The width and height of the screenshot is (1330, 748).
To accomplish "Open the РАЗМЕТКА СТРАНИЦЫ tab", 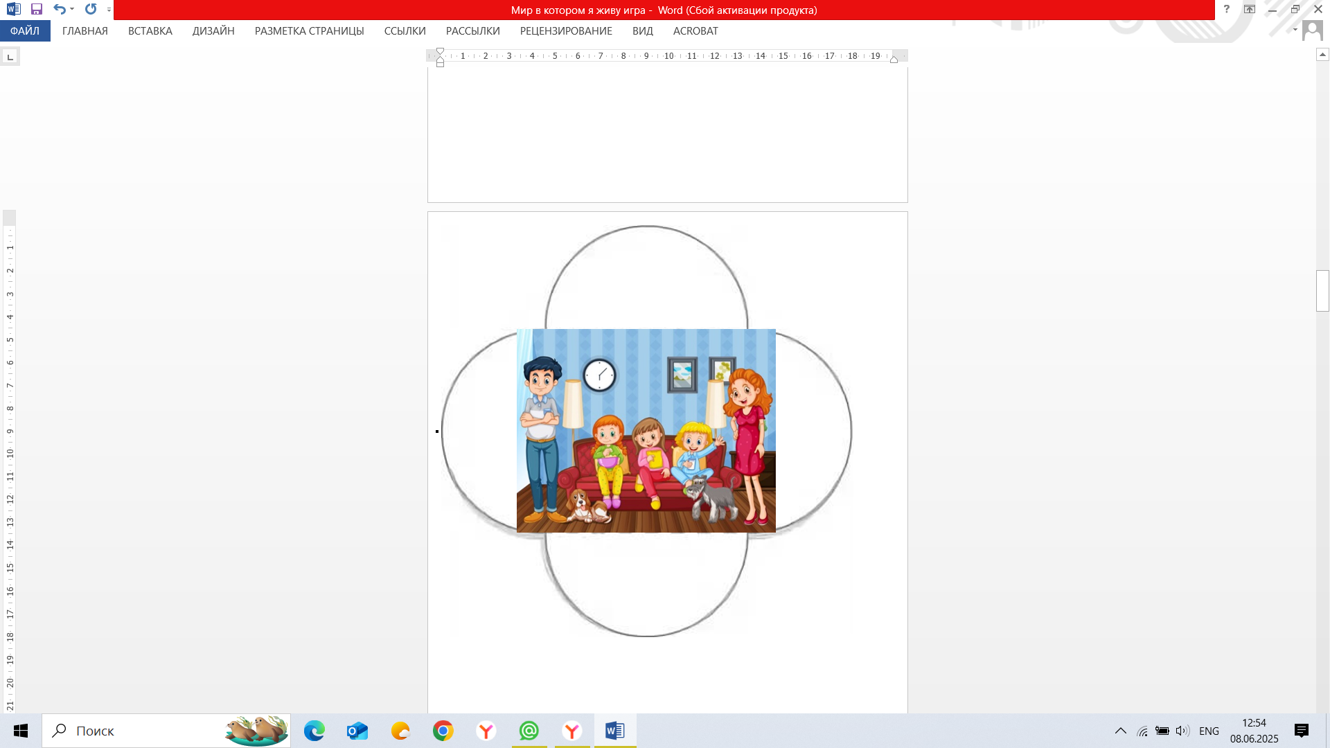I will click(x=309, y=31).
